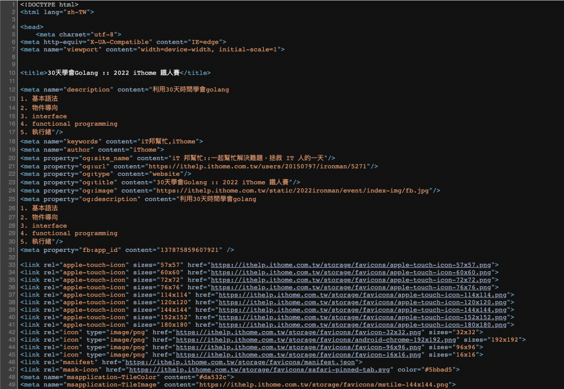
Task: Open the apple-touch-icon-152x152.png link
Action: tap(362, 317)
